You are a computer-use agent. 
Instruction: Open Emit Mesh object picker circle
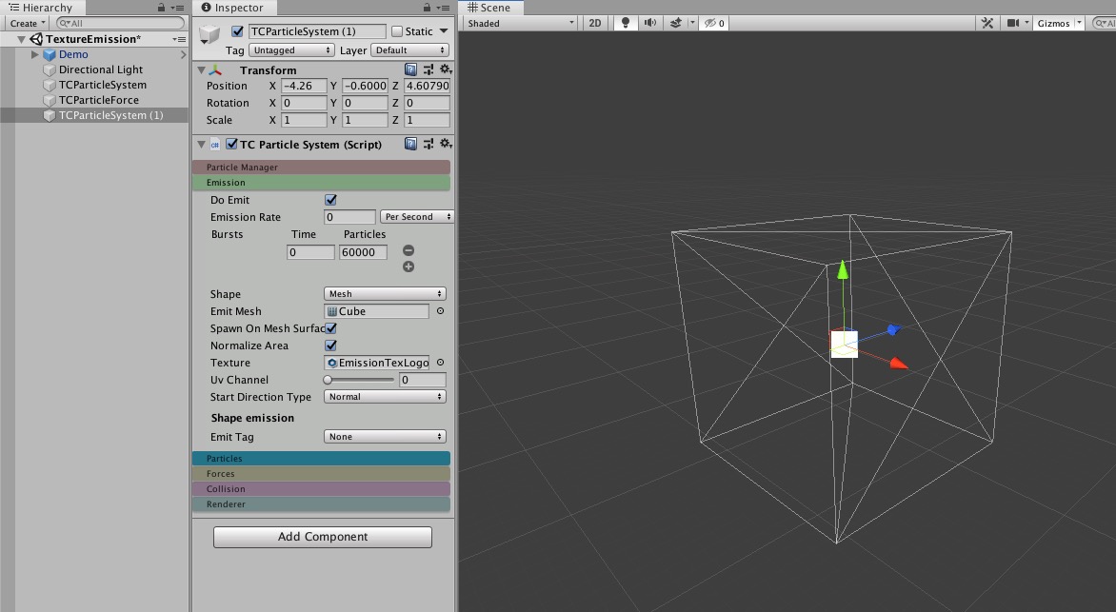(x=440, y=311)
